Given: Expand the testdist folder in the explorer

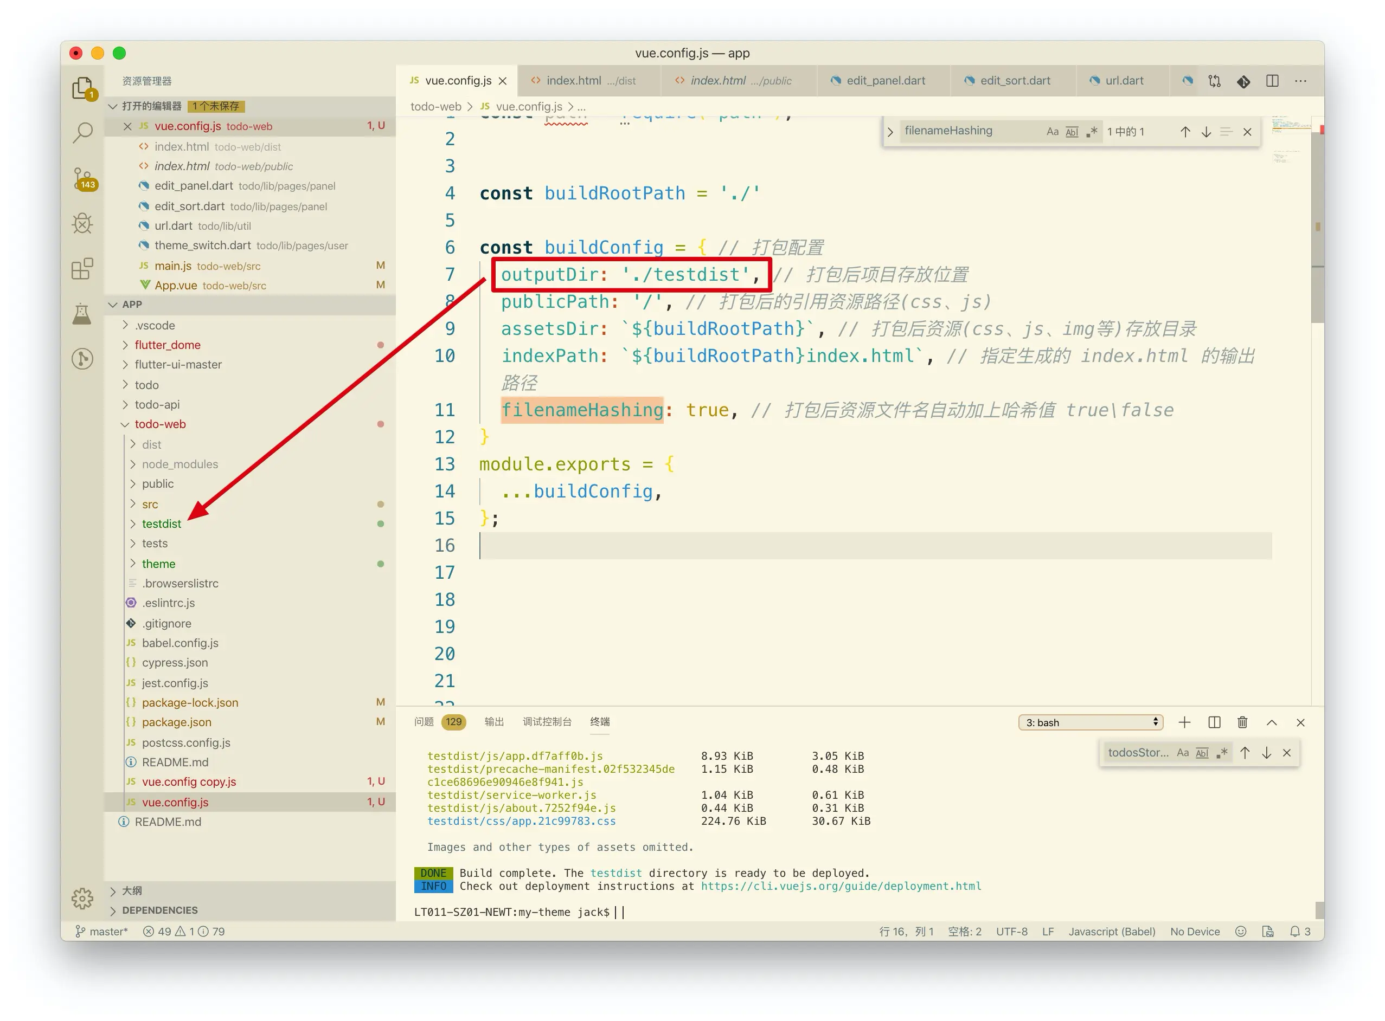Looking at the screenshot, I should tap(162, 524).
